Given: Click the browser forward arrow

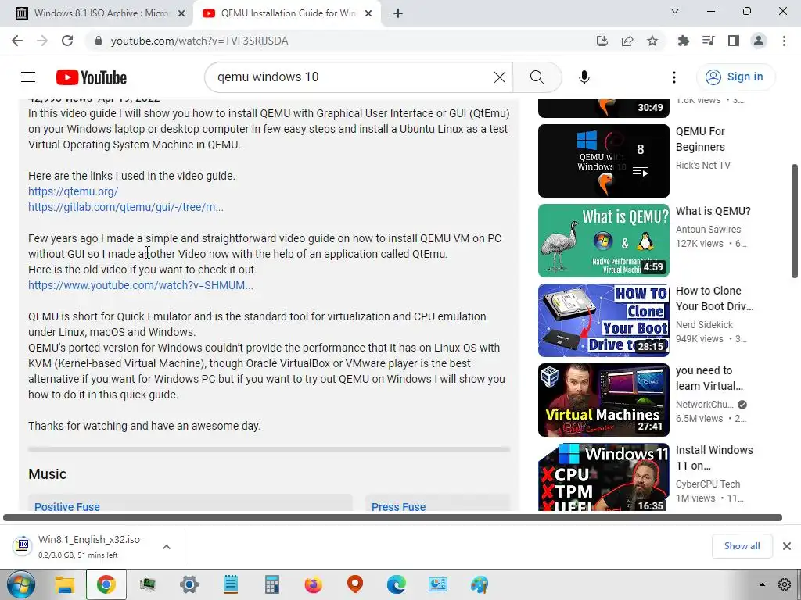Looking at the screenshot, I should point(42,41).
